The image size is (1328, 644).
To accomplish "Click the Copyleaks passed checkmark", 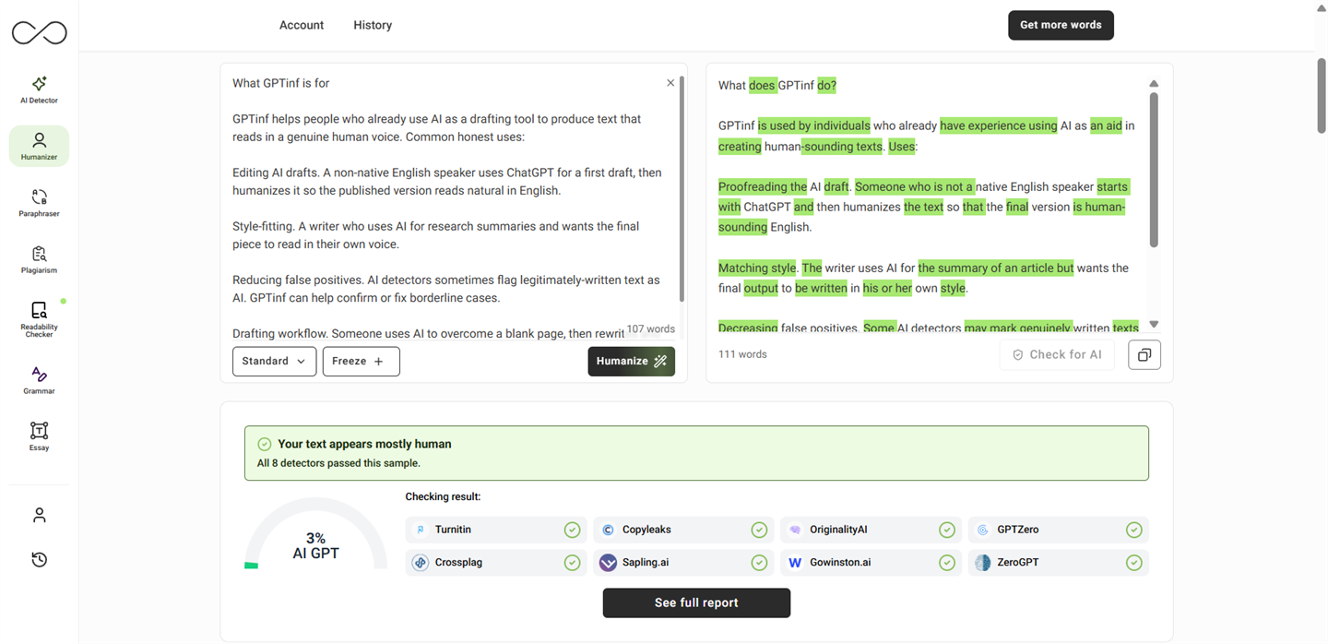I will point(759,530).
